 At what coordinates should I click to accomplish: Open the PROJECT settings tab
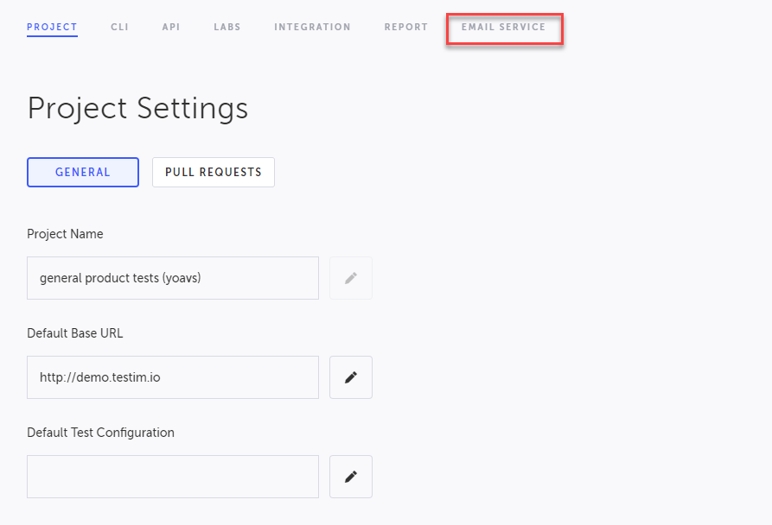pyautogui.click(x=52, y=27)
